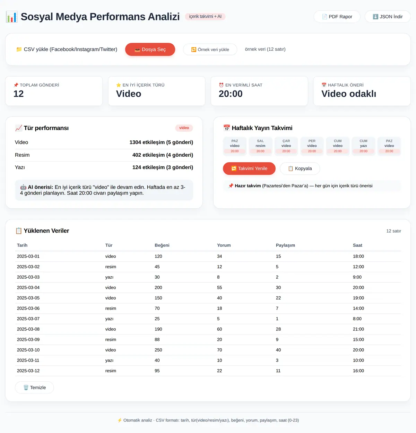Clear loaded data with Temizle button
This screenshot has width=416, height=433.
point(34,388)
